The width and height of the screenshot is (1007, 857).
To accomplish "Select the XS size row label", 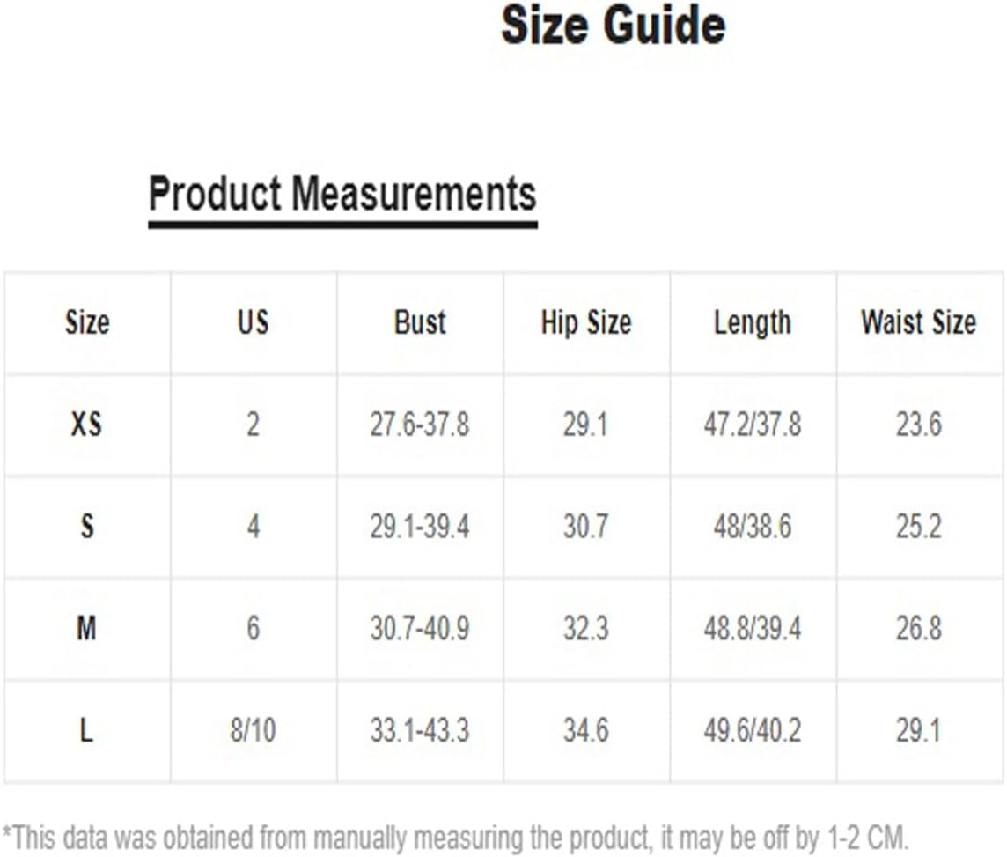I will click(x=86, y=424).
